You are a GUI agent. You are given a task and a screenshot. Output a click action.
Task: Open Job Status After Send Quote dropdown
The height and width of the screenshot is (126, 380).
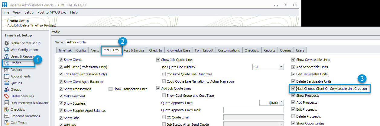(x=281, y=124)
